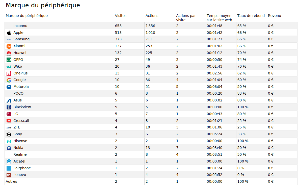Click the Lenovo logo icon
This screenshot has height=188, width=301.
(x=9, y=175)
